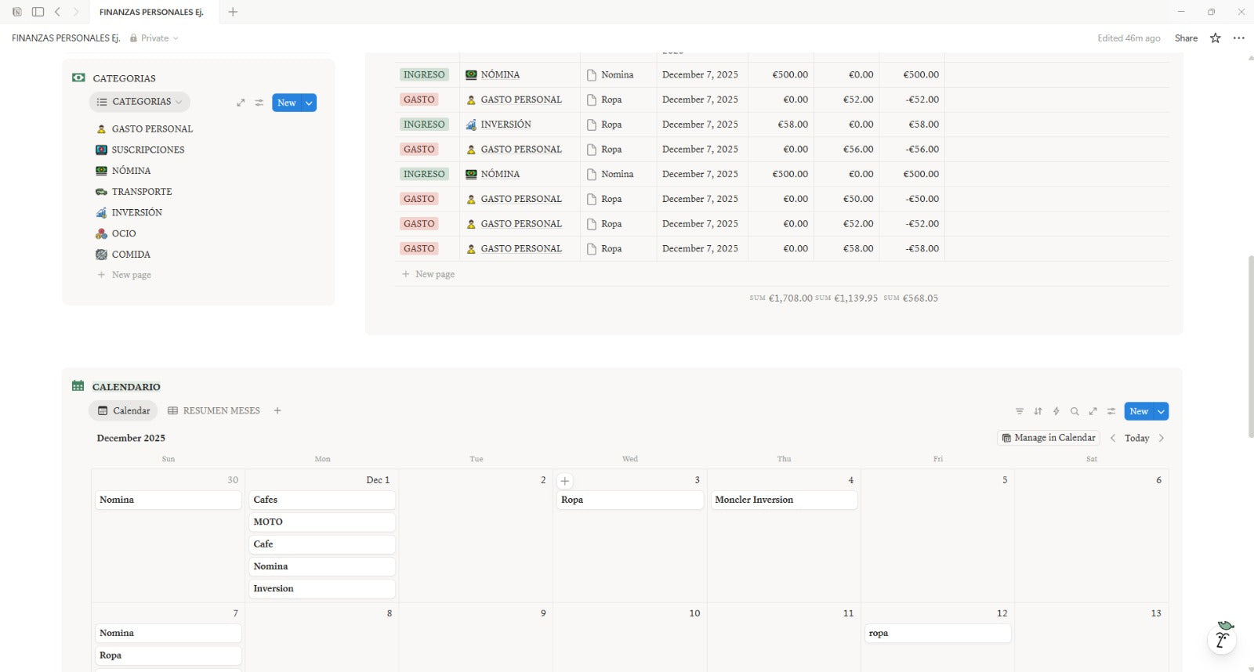
Task: Add New page under CATEGORIAS list
Action: 124,275
